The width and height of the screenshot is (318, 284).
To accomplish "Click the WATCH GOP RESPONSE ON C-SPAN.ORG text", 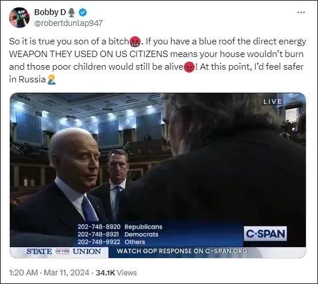I will click(x=182, y=251).
